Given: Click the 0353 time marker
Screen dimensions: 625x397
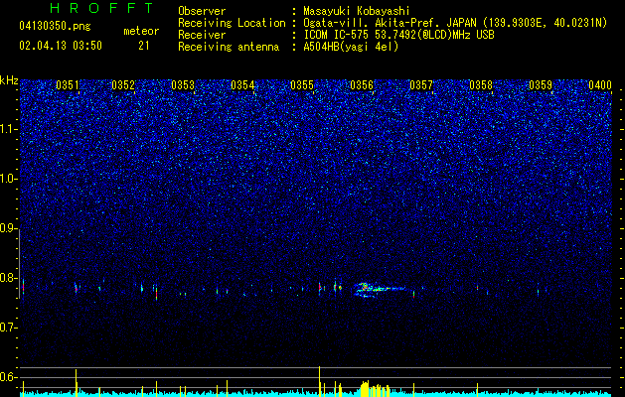Looking at the screenshot, I should pos(183,85).
